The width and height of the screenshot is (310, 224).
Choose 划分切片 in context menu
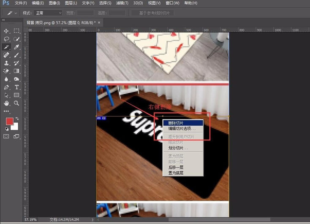point(183,148)
